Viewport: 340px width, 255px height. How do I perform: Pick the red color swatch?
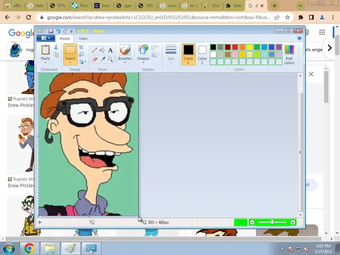click(235, 47)
